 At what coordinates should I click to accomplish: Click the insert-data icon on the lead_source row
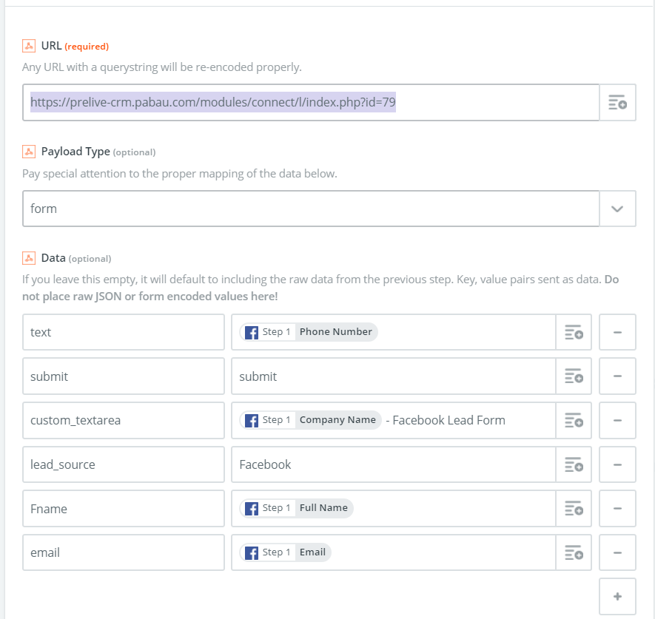point(574,464)
